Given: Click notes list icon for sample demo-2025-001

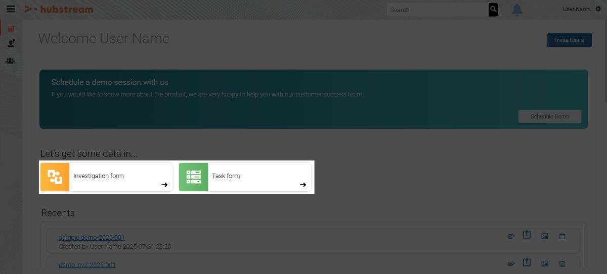Looking at the screenshot, I should [x=562, y=236].
